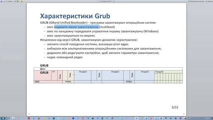Click the bullet 'додавати або редагувати настройки'
The height and width of the screenshot is (120, 213).
coord(103,53)
